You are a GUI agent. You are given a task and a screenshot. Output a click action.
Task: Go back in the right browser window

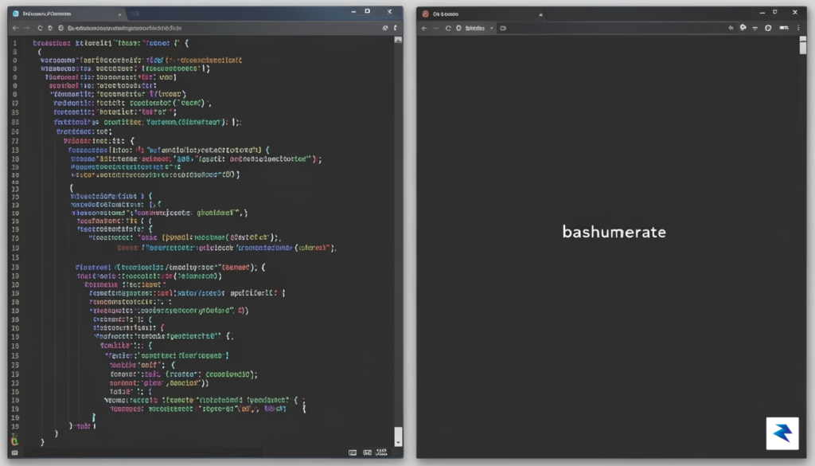click(x=424, y=28)
